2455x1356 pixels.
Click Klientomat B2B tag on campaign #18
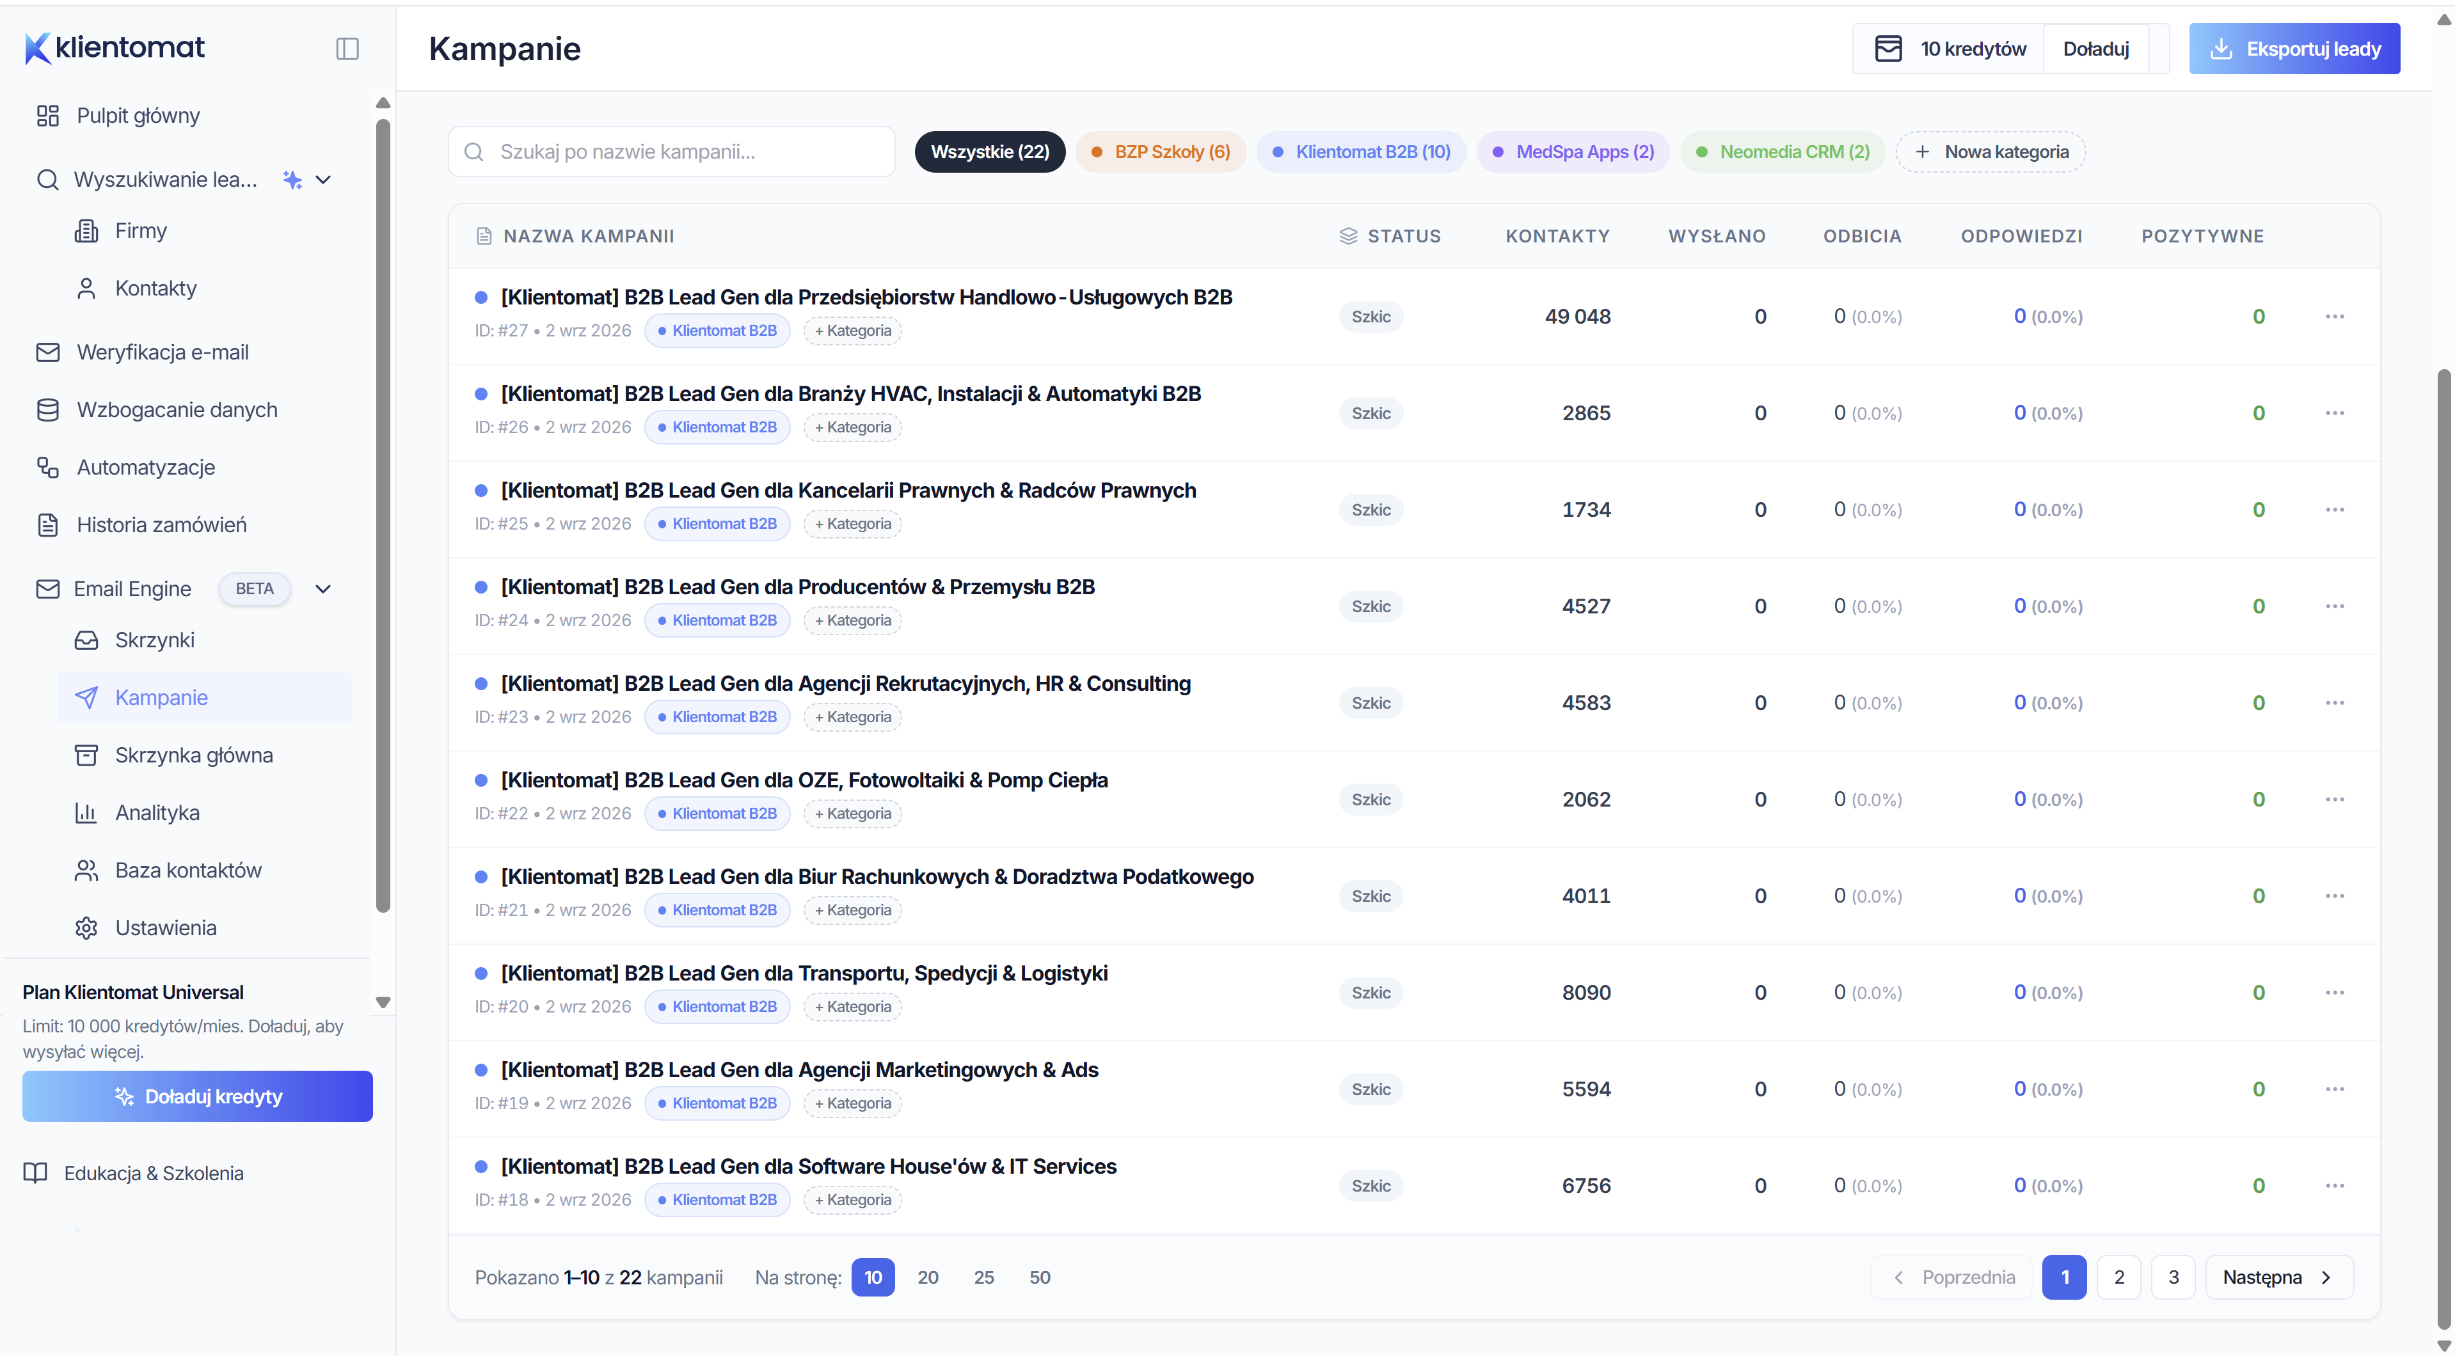click(x=718, y=1200)
